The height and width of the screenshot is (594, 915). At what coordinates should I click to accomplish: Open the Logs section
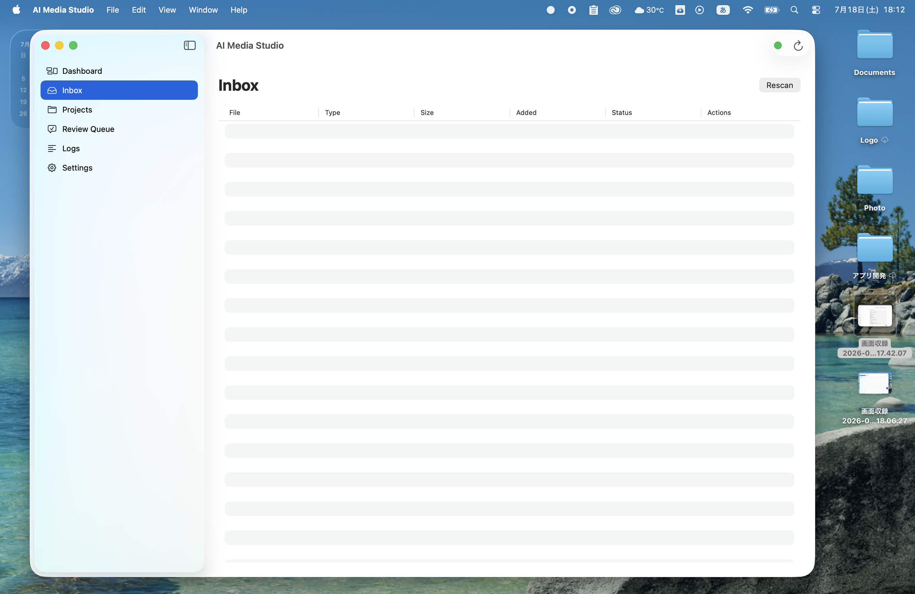pos(119,148)
